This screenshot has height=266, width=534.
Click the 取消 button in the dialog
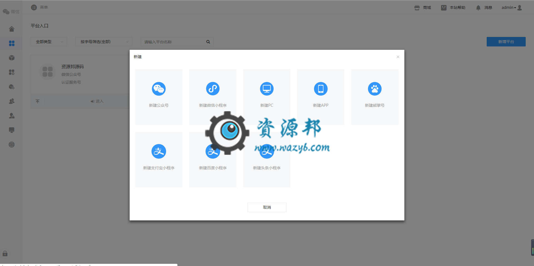coord(267,207)
